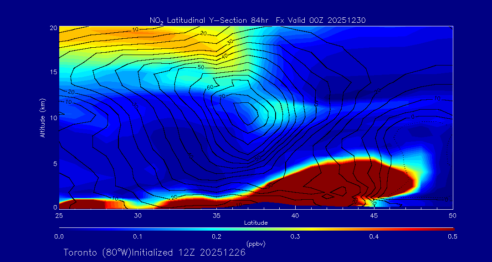Select the latitude axis tick "40"
Viewport: 492px width, 262px height.
tap(295, 216)
